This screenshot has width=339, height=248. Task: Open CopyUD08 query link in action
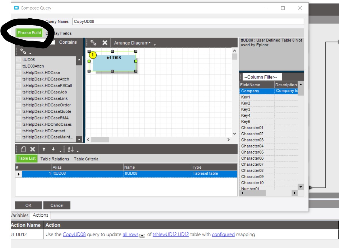(x=74, y=234)
